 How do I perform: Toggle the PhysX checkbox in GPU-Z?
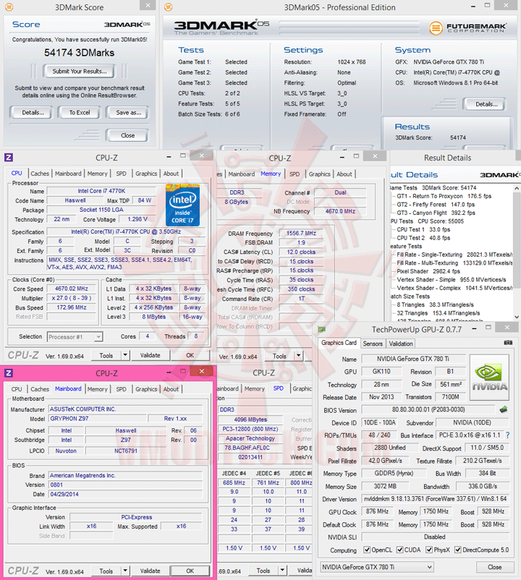(429, 550)
